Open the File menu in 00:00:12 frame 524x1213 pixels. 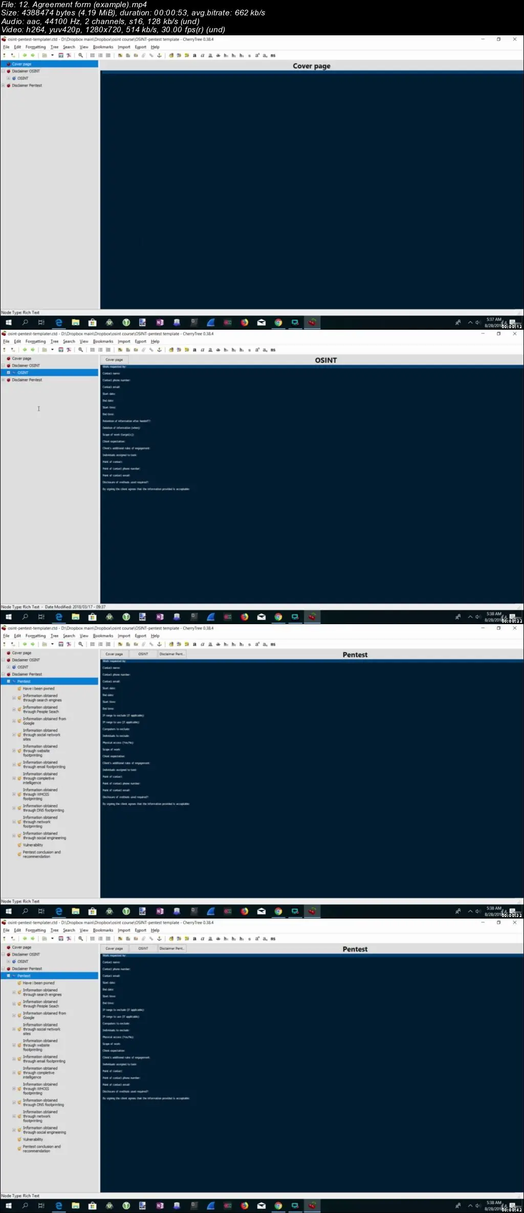click(6, 47)
